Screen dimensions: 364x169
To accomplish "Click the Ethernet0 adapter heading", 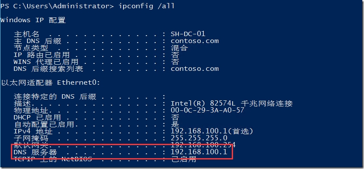I will 51,83.
